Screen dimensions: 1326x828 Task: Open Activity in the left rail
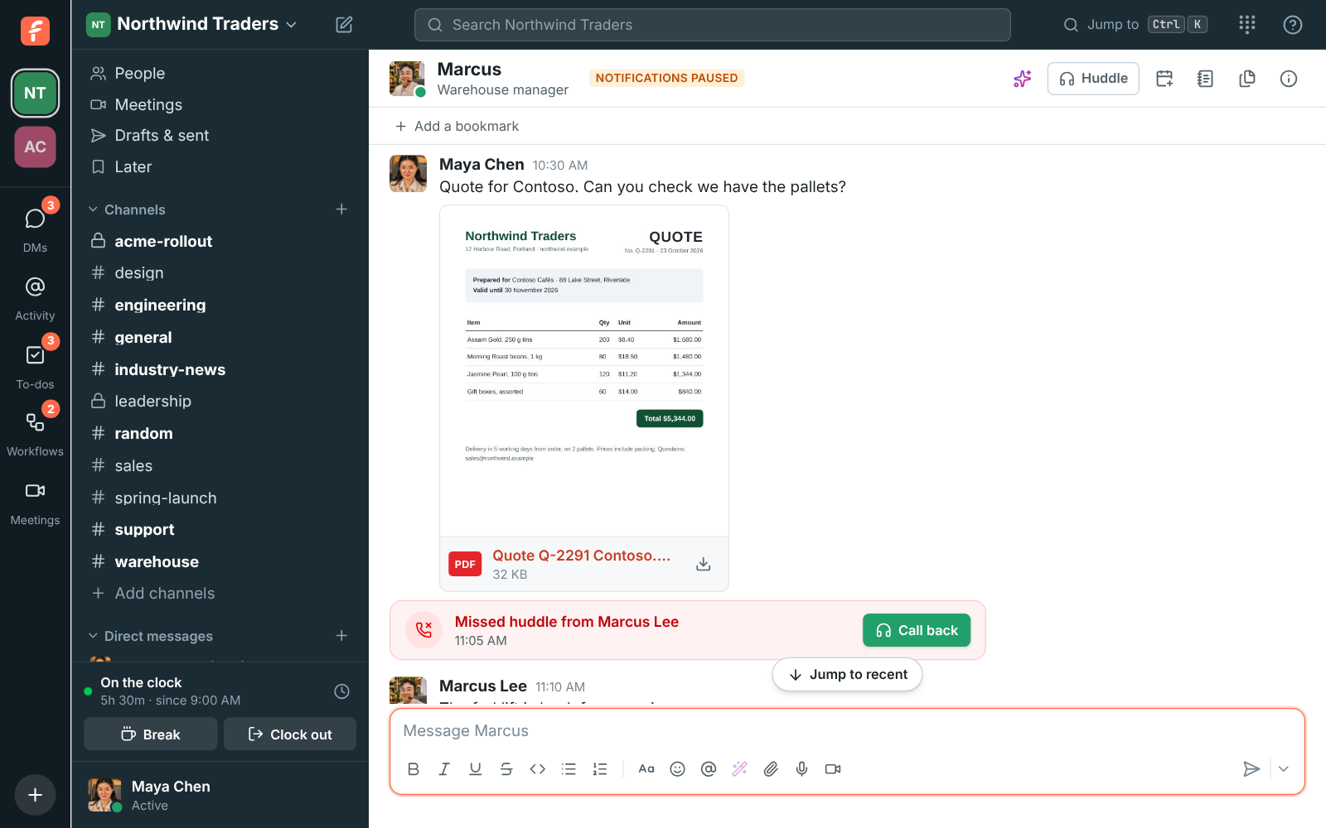coord(35,298)
